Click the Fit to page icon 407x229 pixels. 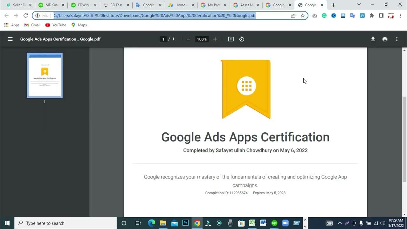(231, 39)
